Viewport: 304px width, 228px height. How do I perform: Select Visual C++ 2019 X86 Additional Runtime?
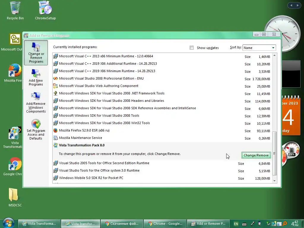(x=162, y=64)
